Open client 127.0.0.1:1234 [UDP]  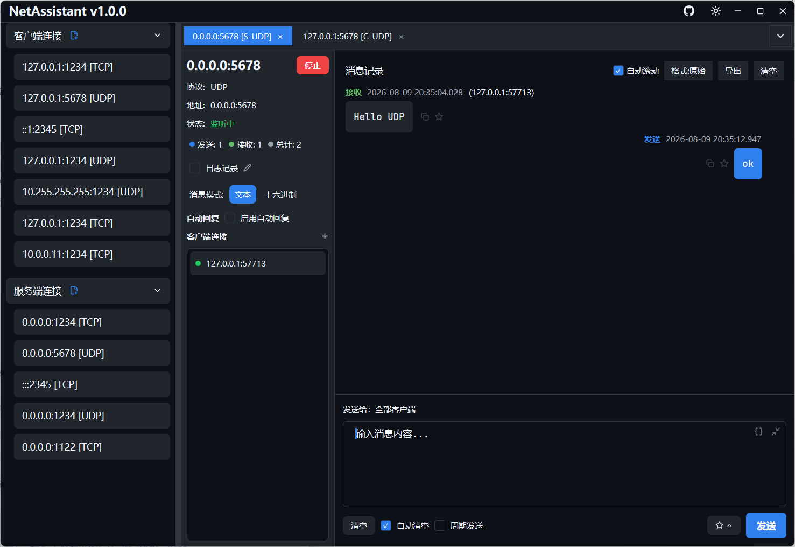click(x=92, y=160)
